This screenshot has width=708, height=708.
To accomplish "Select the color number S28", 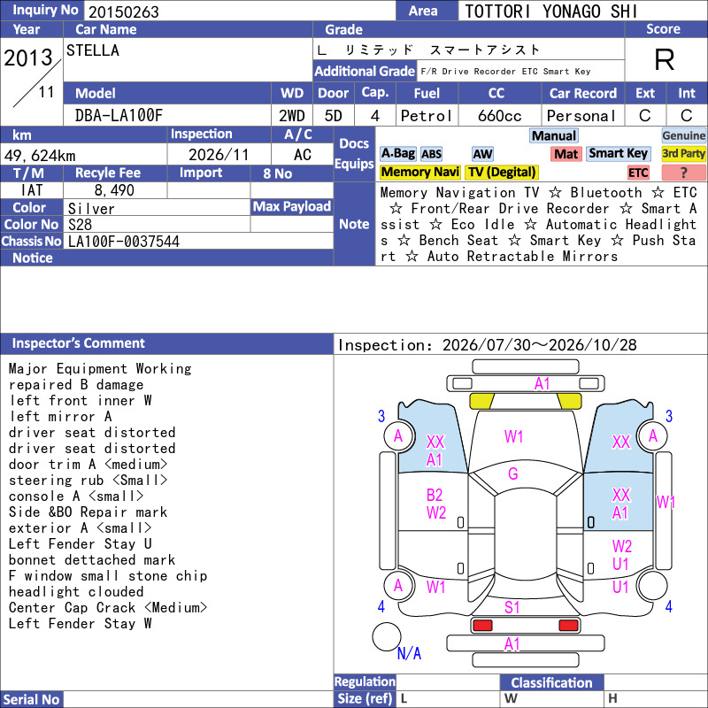I will [x=80, y=225].
